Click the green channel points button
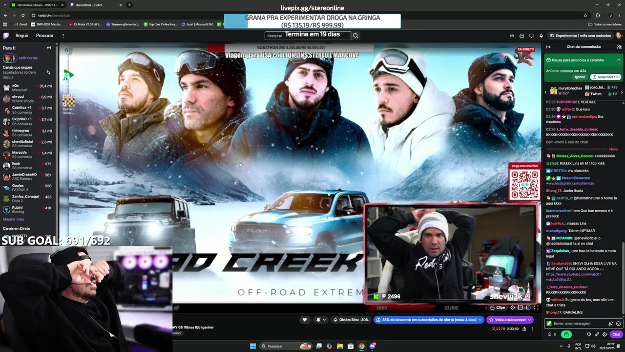The width and height of the screenshot is (625, 352). (x=566, y=334)
